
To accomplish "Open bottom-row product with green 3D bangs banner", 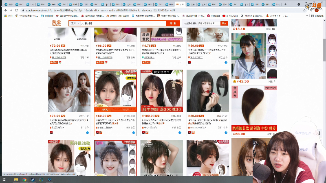I will coord(69,158).
